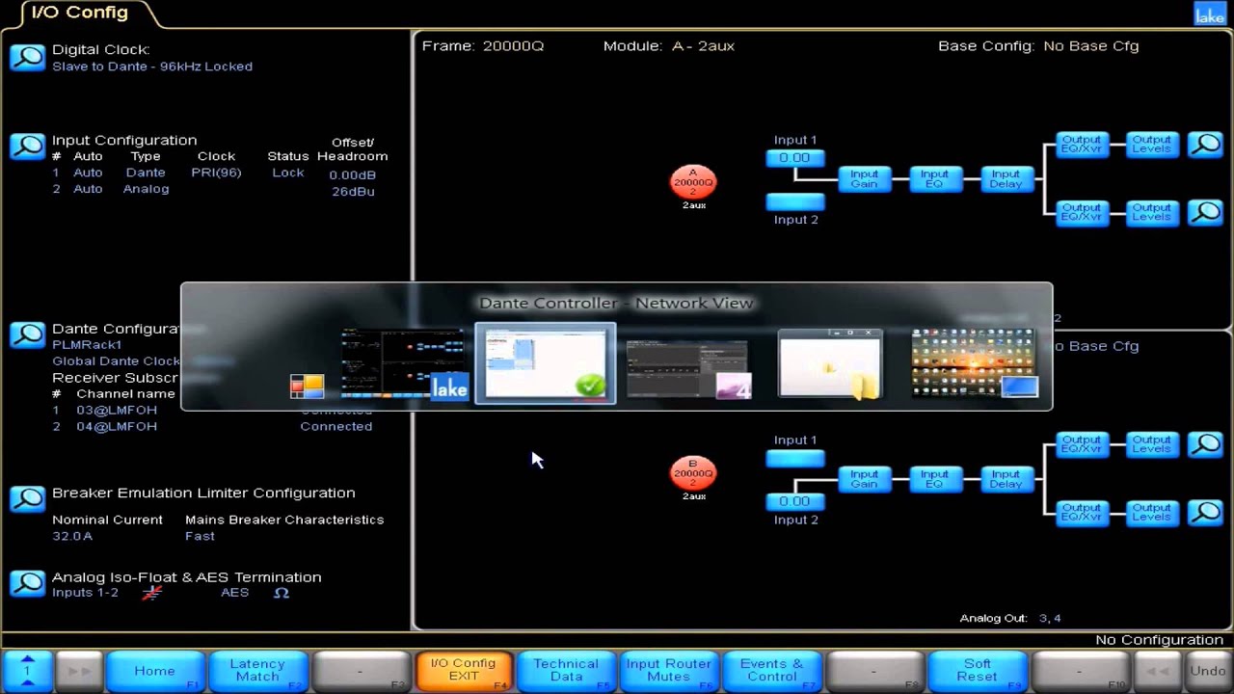Click module A Input Delay block
Viewport: 1234px width, 694px height.
[1006, 179]
